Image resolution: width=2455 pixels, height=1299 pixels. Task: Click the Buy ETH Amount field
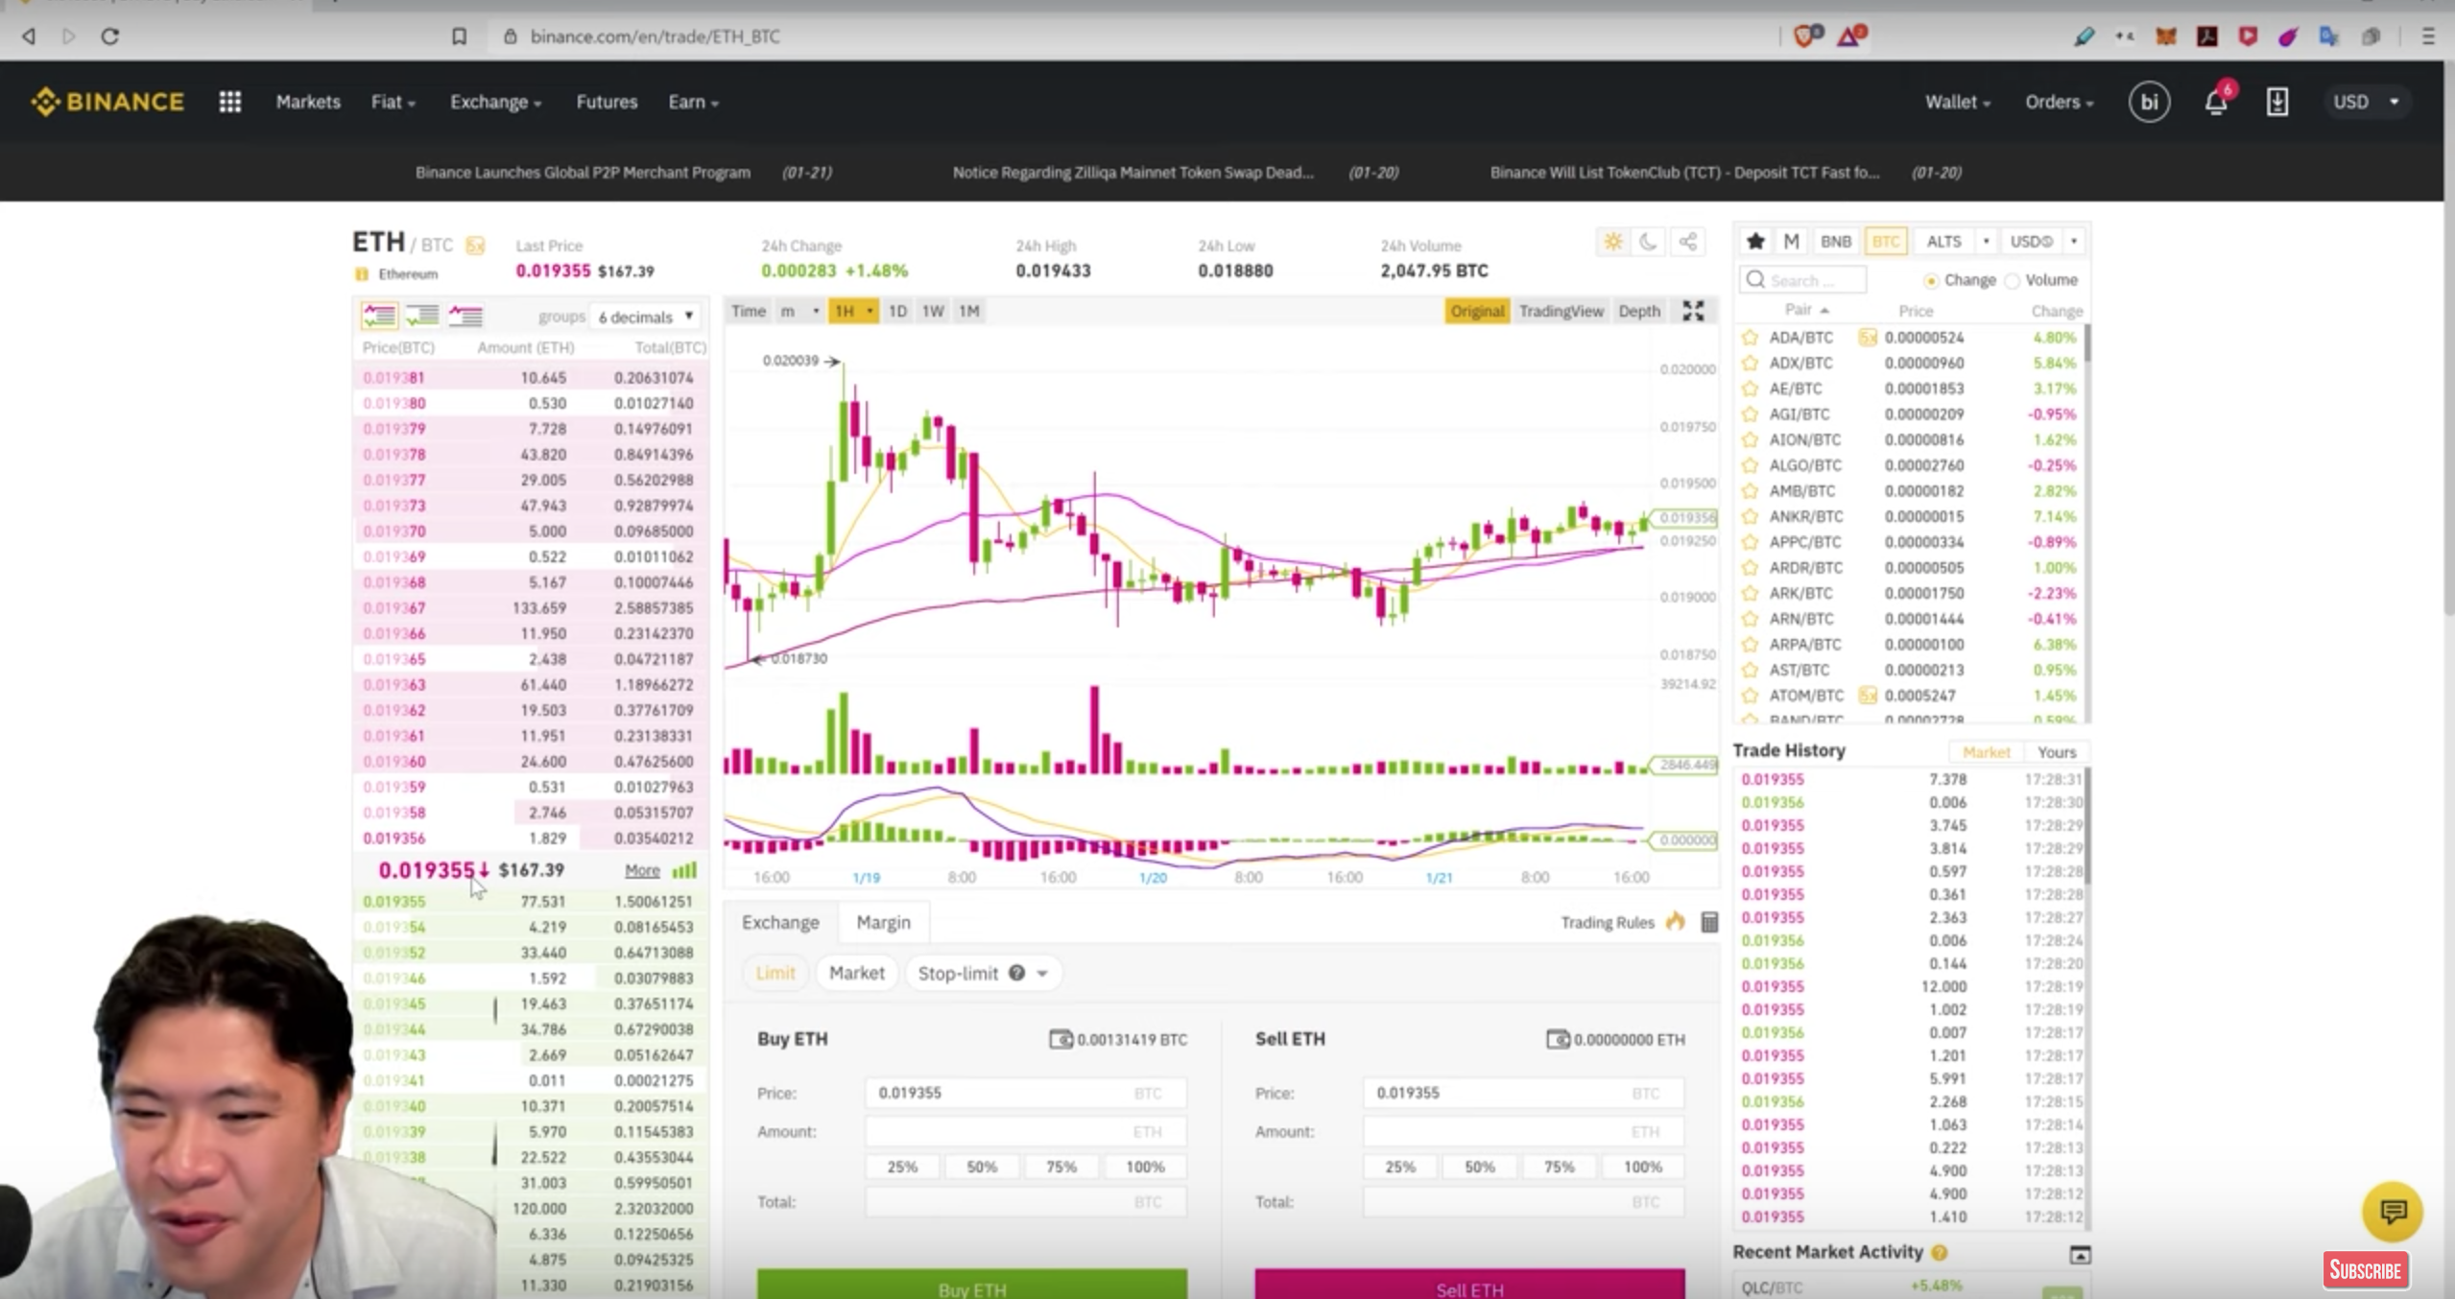pos(1025,1131)
